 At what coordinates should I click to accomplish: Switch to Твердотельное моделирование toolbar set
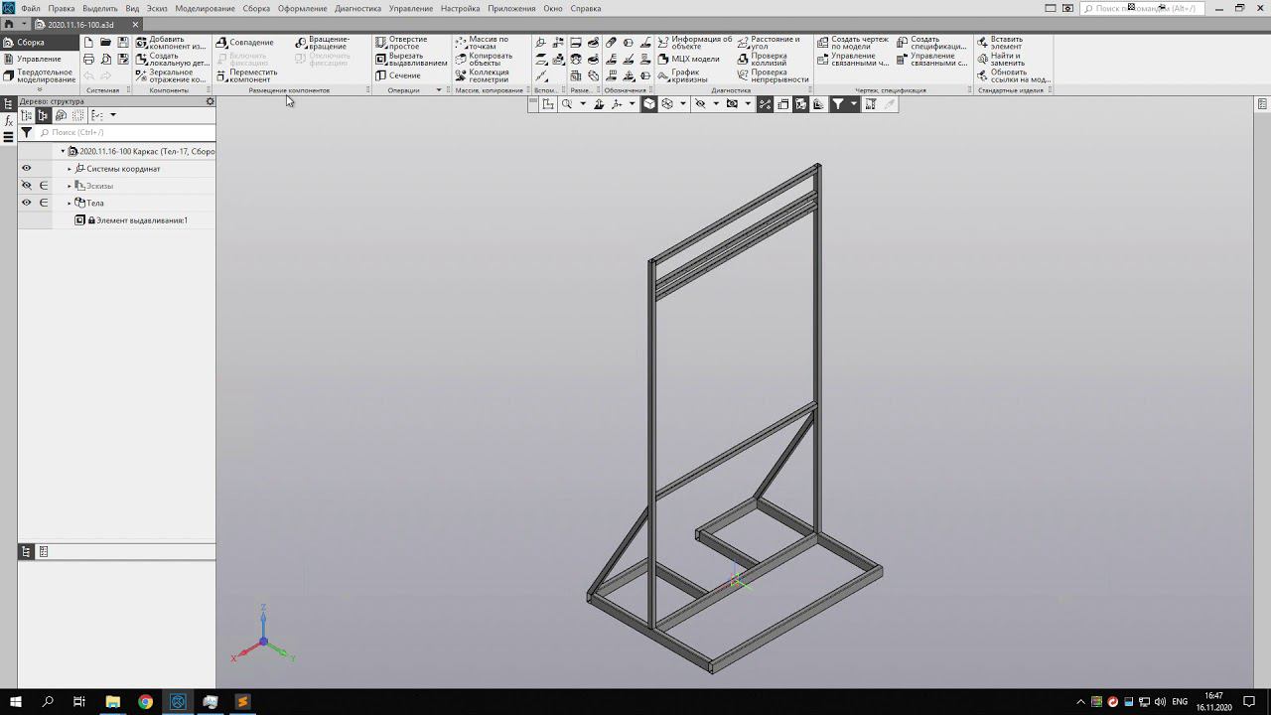39,75
